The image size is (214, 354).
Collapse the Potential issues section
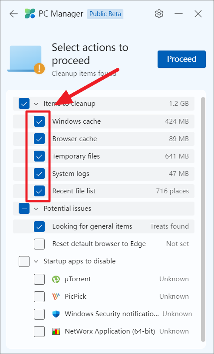click(x=36, y=209)
